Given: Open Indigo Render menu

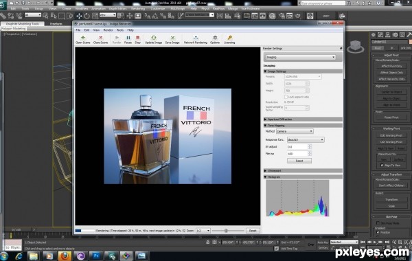Looking at the screenshot, I should pyautogui.click(x=108, y=30).
